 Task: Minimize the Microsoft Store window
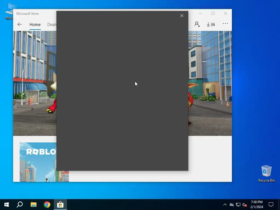200,14
